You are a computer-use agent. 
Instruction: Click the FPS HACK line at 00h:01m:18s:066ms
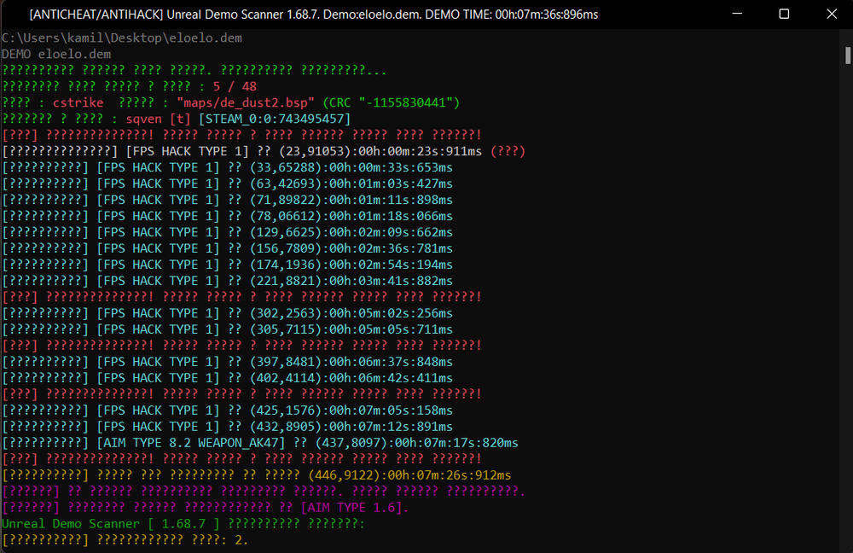click(228, 216)
